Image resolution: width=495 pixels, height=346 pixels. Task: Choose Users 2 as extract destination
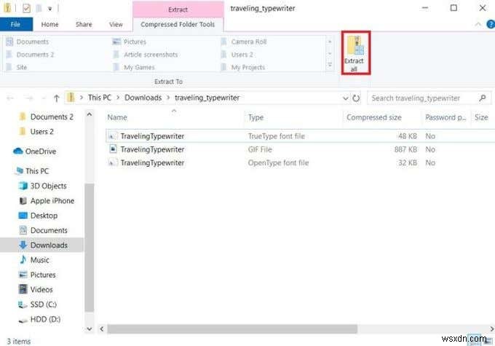pos(237,55)
